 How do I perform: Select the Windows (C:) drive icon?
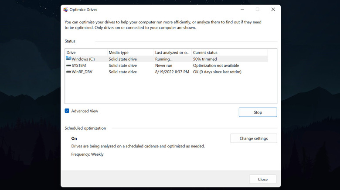68,59
